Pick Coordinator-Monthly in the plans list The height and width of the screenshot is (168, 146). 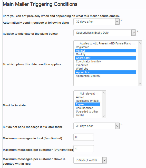coord(105,61)
